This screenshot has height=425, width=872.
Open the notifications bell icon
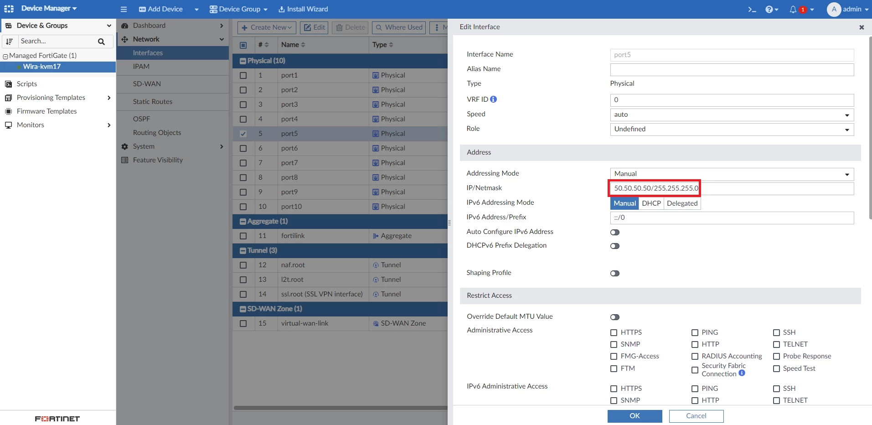point(793,9)
